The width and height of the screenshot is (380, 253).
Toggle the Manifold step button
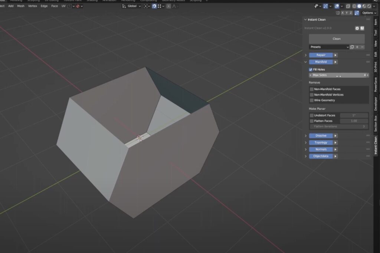(321, 62)
